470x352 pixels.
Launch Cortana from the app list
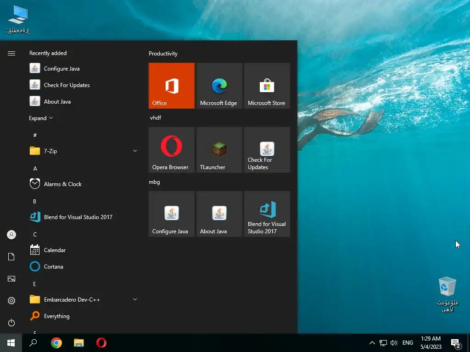click(84, 266)
